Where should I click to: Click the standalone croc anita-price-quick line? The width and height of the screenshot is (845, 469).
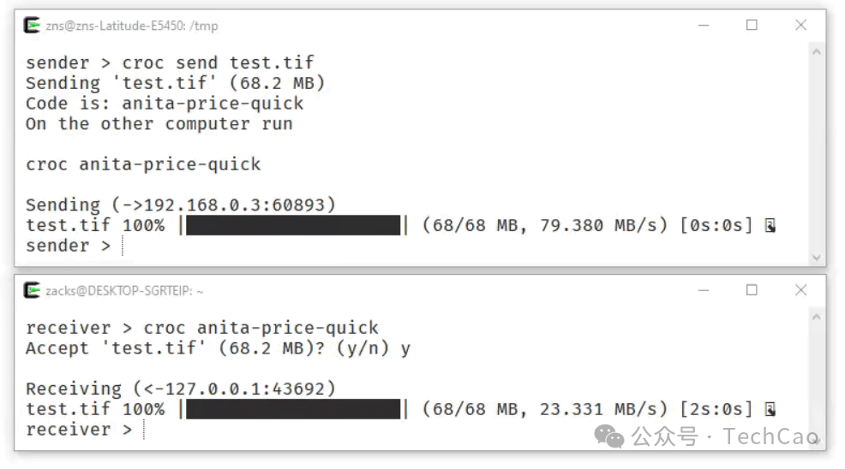143,164
